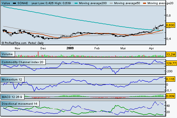Click the 'Moving average20' legend text
This screenshot has width=177, height=118.
pyautogui.click(x=160, y=3)
